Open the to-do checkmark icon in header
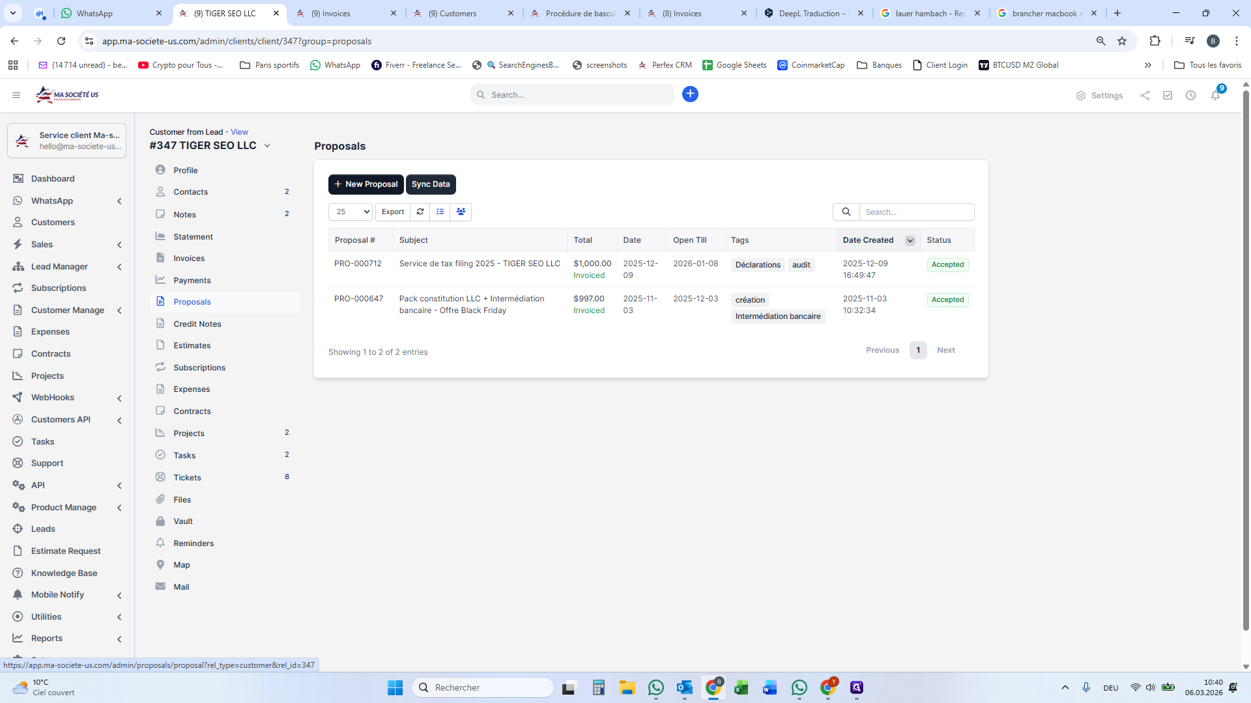This screenshot has width=1251, height=703. coord(1168,96)
